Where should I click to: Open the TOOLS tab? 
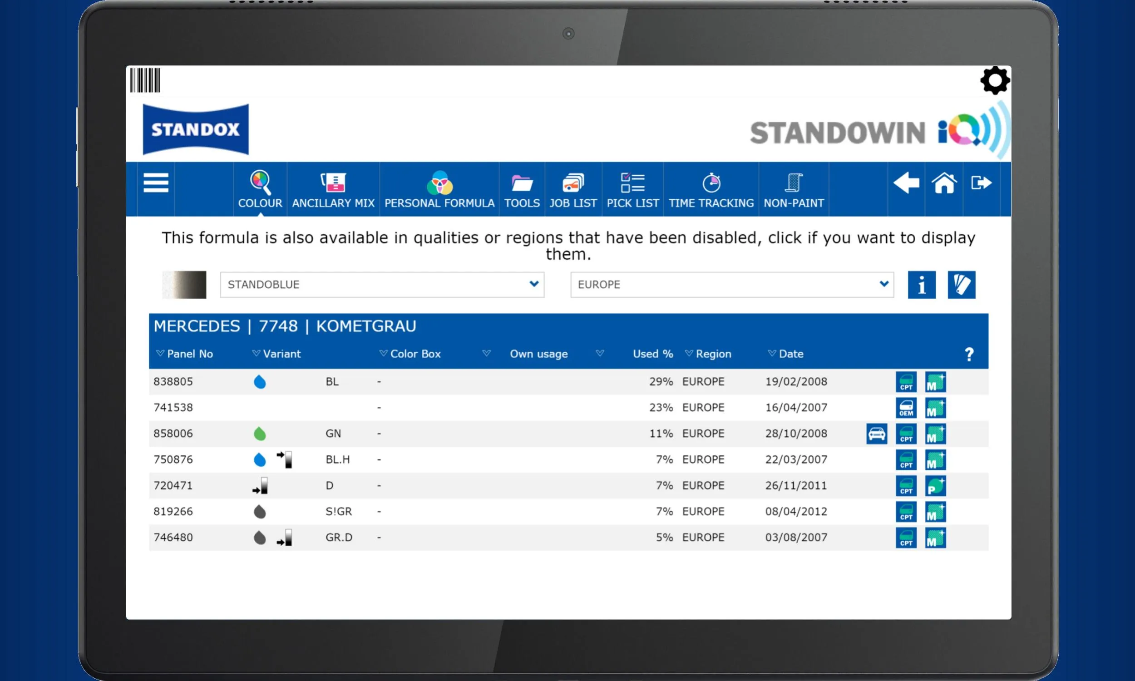[522, 189]
